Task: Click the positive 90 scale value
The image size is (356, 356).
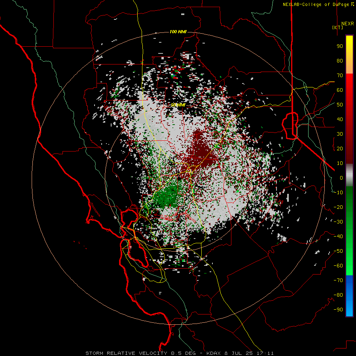Action: pyautogui.click(x=340, y=46)
